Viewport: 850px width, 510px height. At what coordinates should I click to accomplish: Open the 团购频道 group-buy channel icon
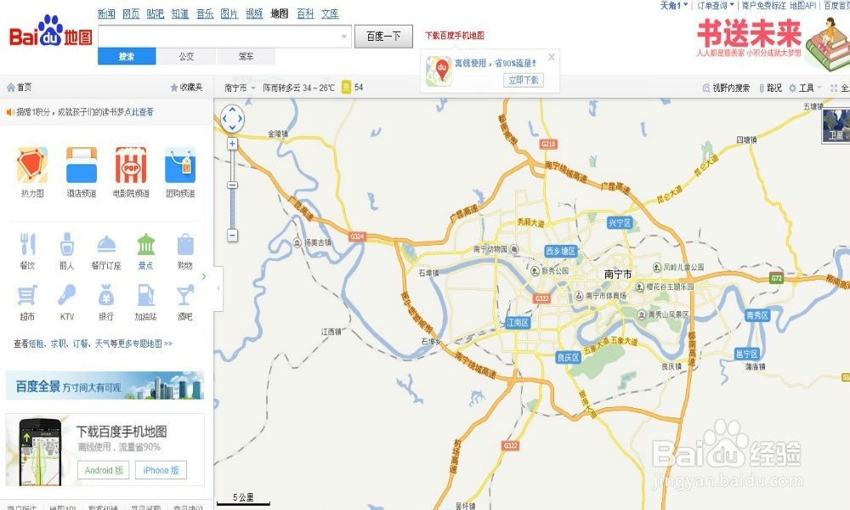(x=180, y=165)
